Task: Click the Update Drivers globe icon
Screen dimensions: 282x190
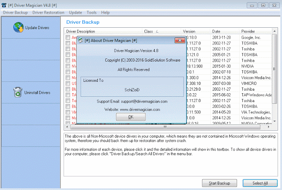Action: point(19,27)
